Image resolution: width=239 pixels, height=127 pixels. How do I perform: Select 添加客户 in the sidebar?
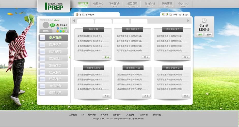click(x=53, y=45)
